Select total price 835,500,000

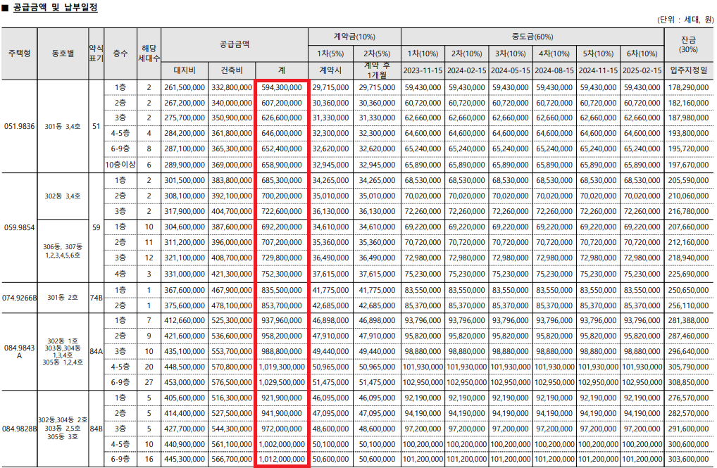click(282, 290)
